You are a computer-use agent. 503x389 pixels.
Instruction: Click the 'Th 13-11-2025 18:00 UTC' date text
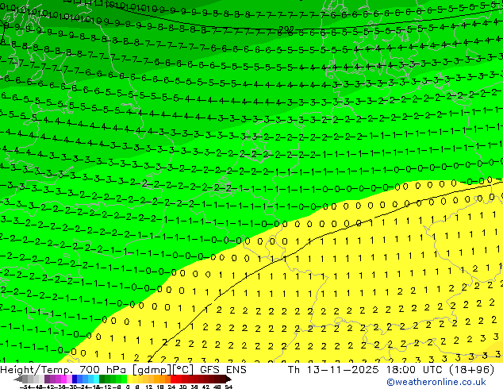click(364, 370)
